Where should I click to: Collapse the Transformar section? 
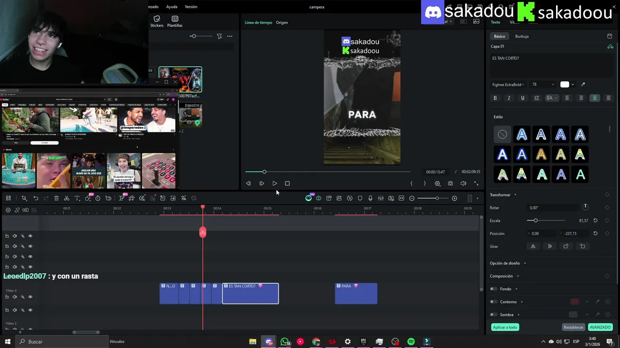coord(515,195)
